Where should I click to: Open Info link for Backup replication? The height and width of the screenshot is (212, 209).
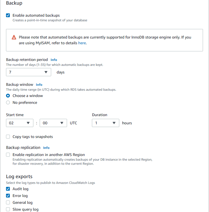[x=46, y=148]
